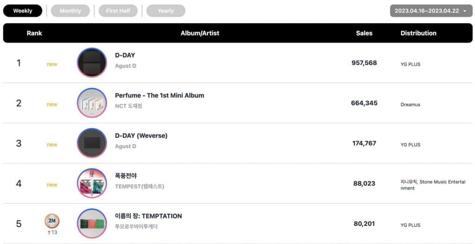
Task: Open the D-DAY (Weverse) album cover
Action: [x=91, y=143]
